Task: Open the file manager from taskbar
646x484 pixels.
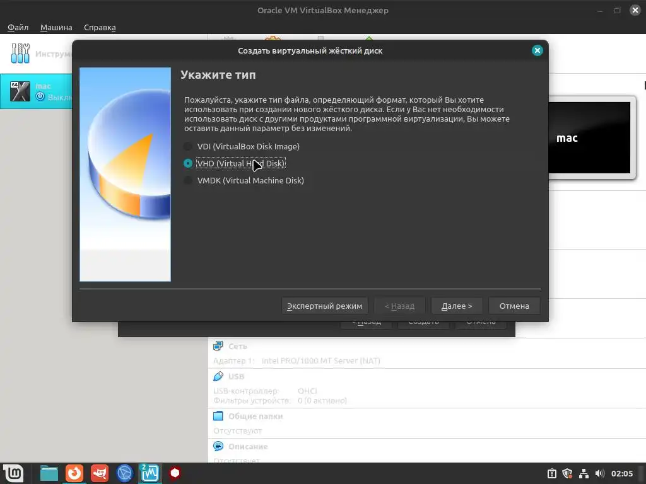Action: [49, 473]
